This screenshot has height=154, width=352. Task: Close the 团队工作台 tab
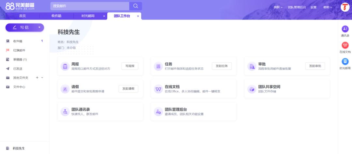(138, 16)
